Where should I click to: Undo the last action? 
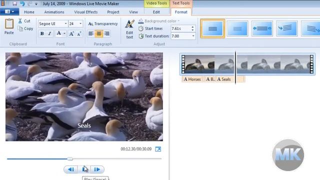[x=22, y=3]
